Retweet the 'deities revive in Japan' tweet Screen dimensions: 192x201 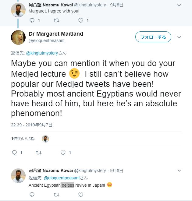coord(56,195)
